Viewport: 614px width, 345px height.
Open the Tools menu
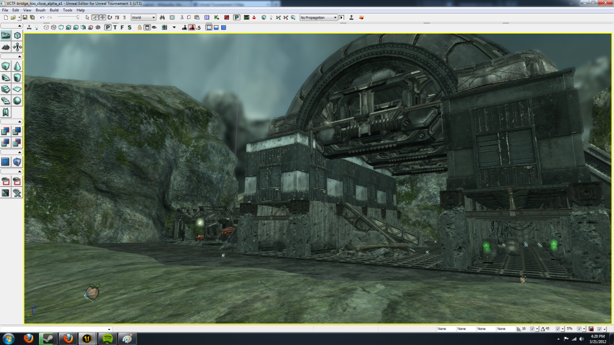[68, 10]
